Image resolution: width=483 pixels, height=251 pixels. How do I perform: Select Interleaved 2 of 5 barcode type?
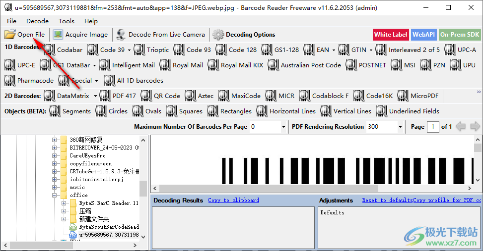coord(408,50)
